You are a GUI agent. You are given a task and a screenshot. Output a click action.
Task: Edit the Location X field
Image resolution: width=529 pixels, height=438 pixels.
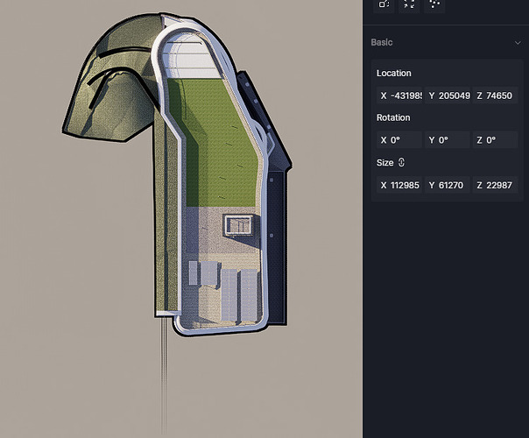(x=400, y=95)
